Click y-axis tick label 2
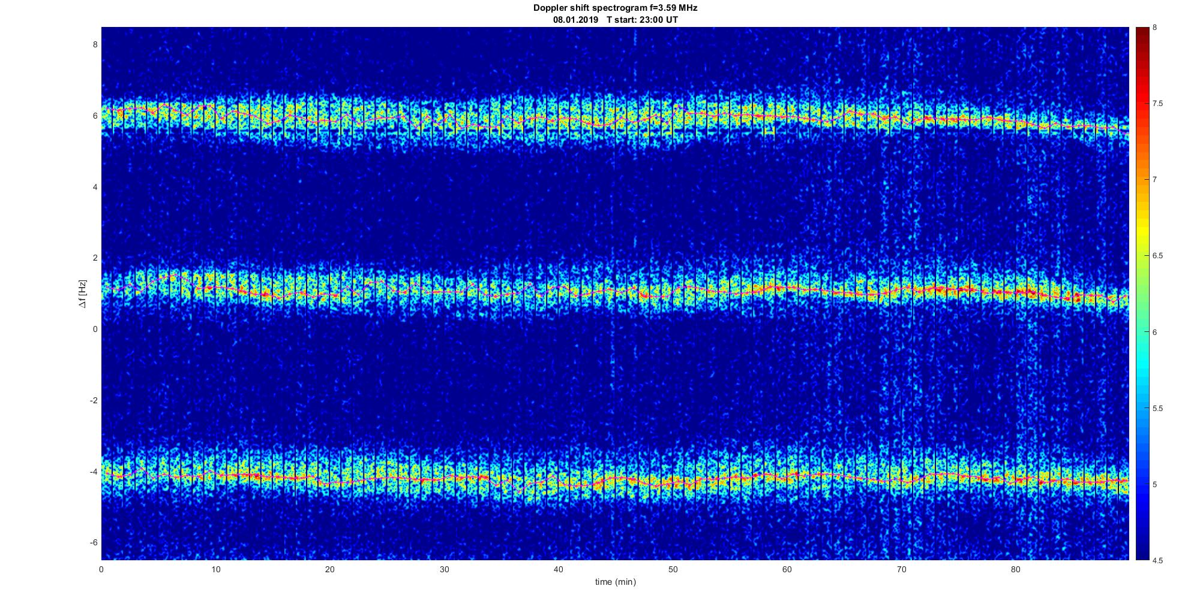The image size is (1200, 601). (x=95, y=258)
